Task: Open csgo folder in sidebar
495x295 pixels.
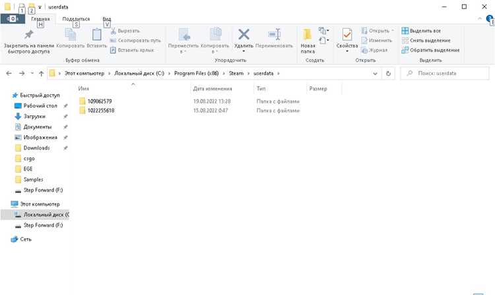Action: click(29, 159)
